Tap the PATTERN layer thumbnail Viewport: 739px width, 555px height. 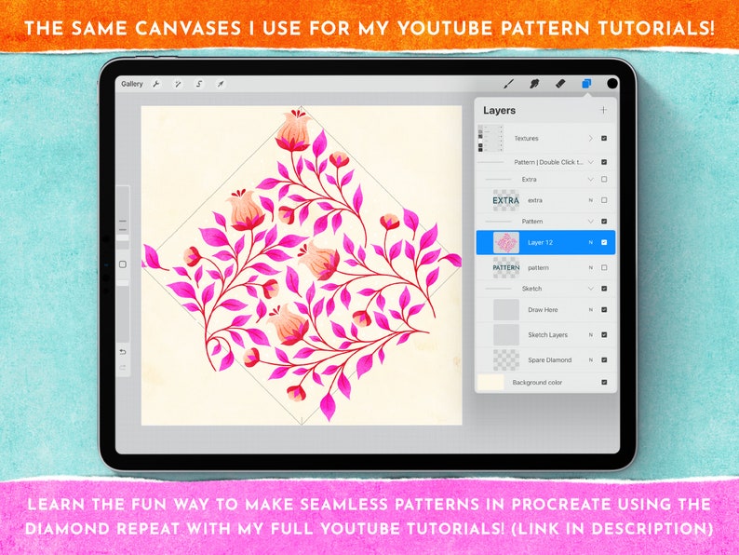coord(506,268)
